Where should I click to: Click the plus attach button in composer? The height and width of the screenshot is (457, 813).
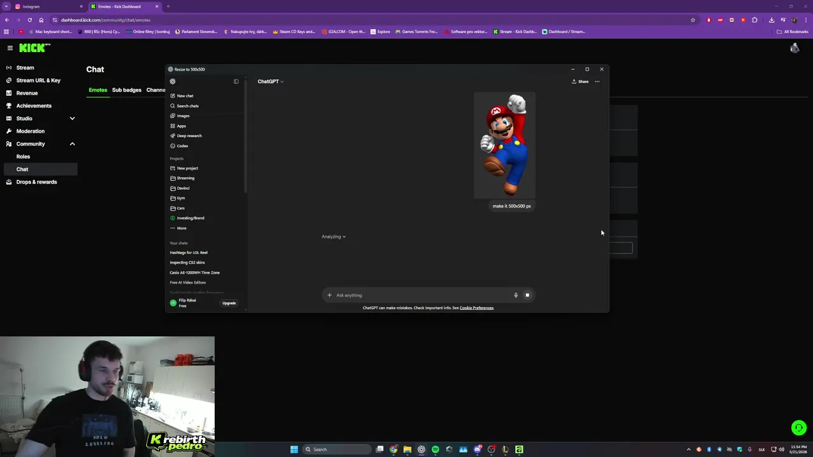[329, 295]
